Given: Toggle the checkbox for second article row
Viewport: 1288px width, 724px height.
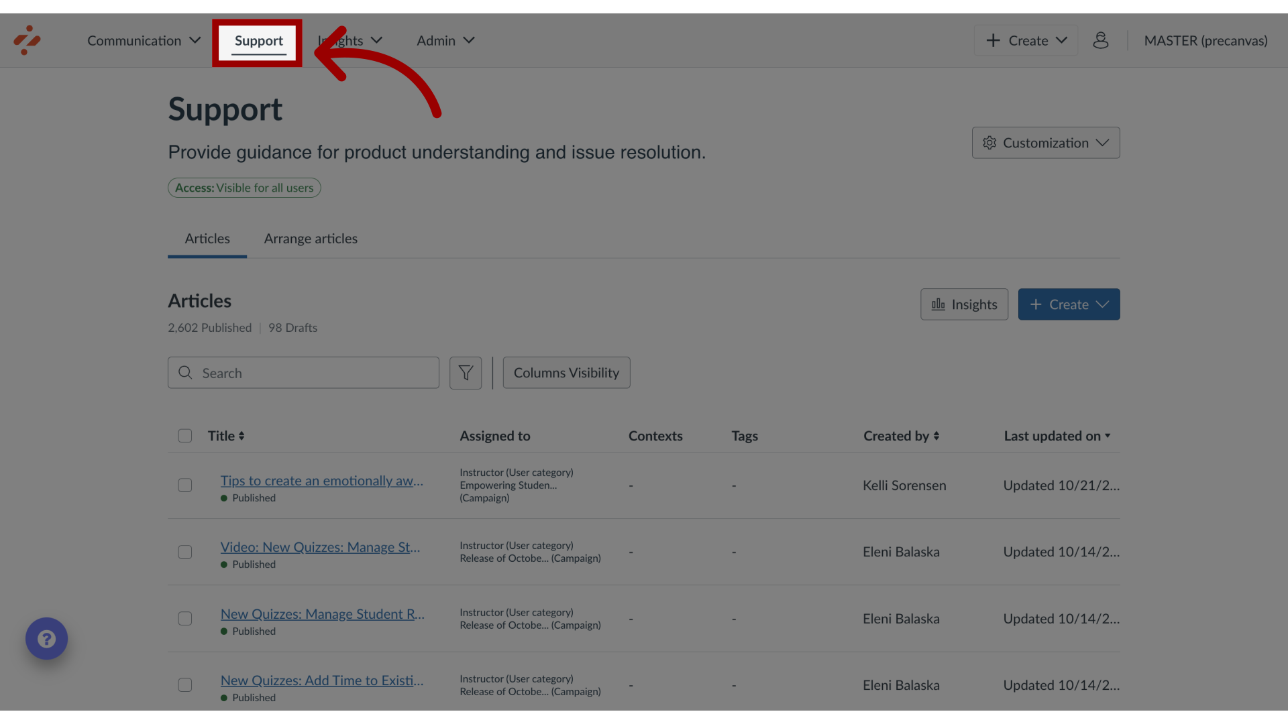Looking at the screenshot, I should point(185,552).
